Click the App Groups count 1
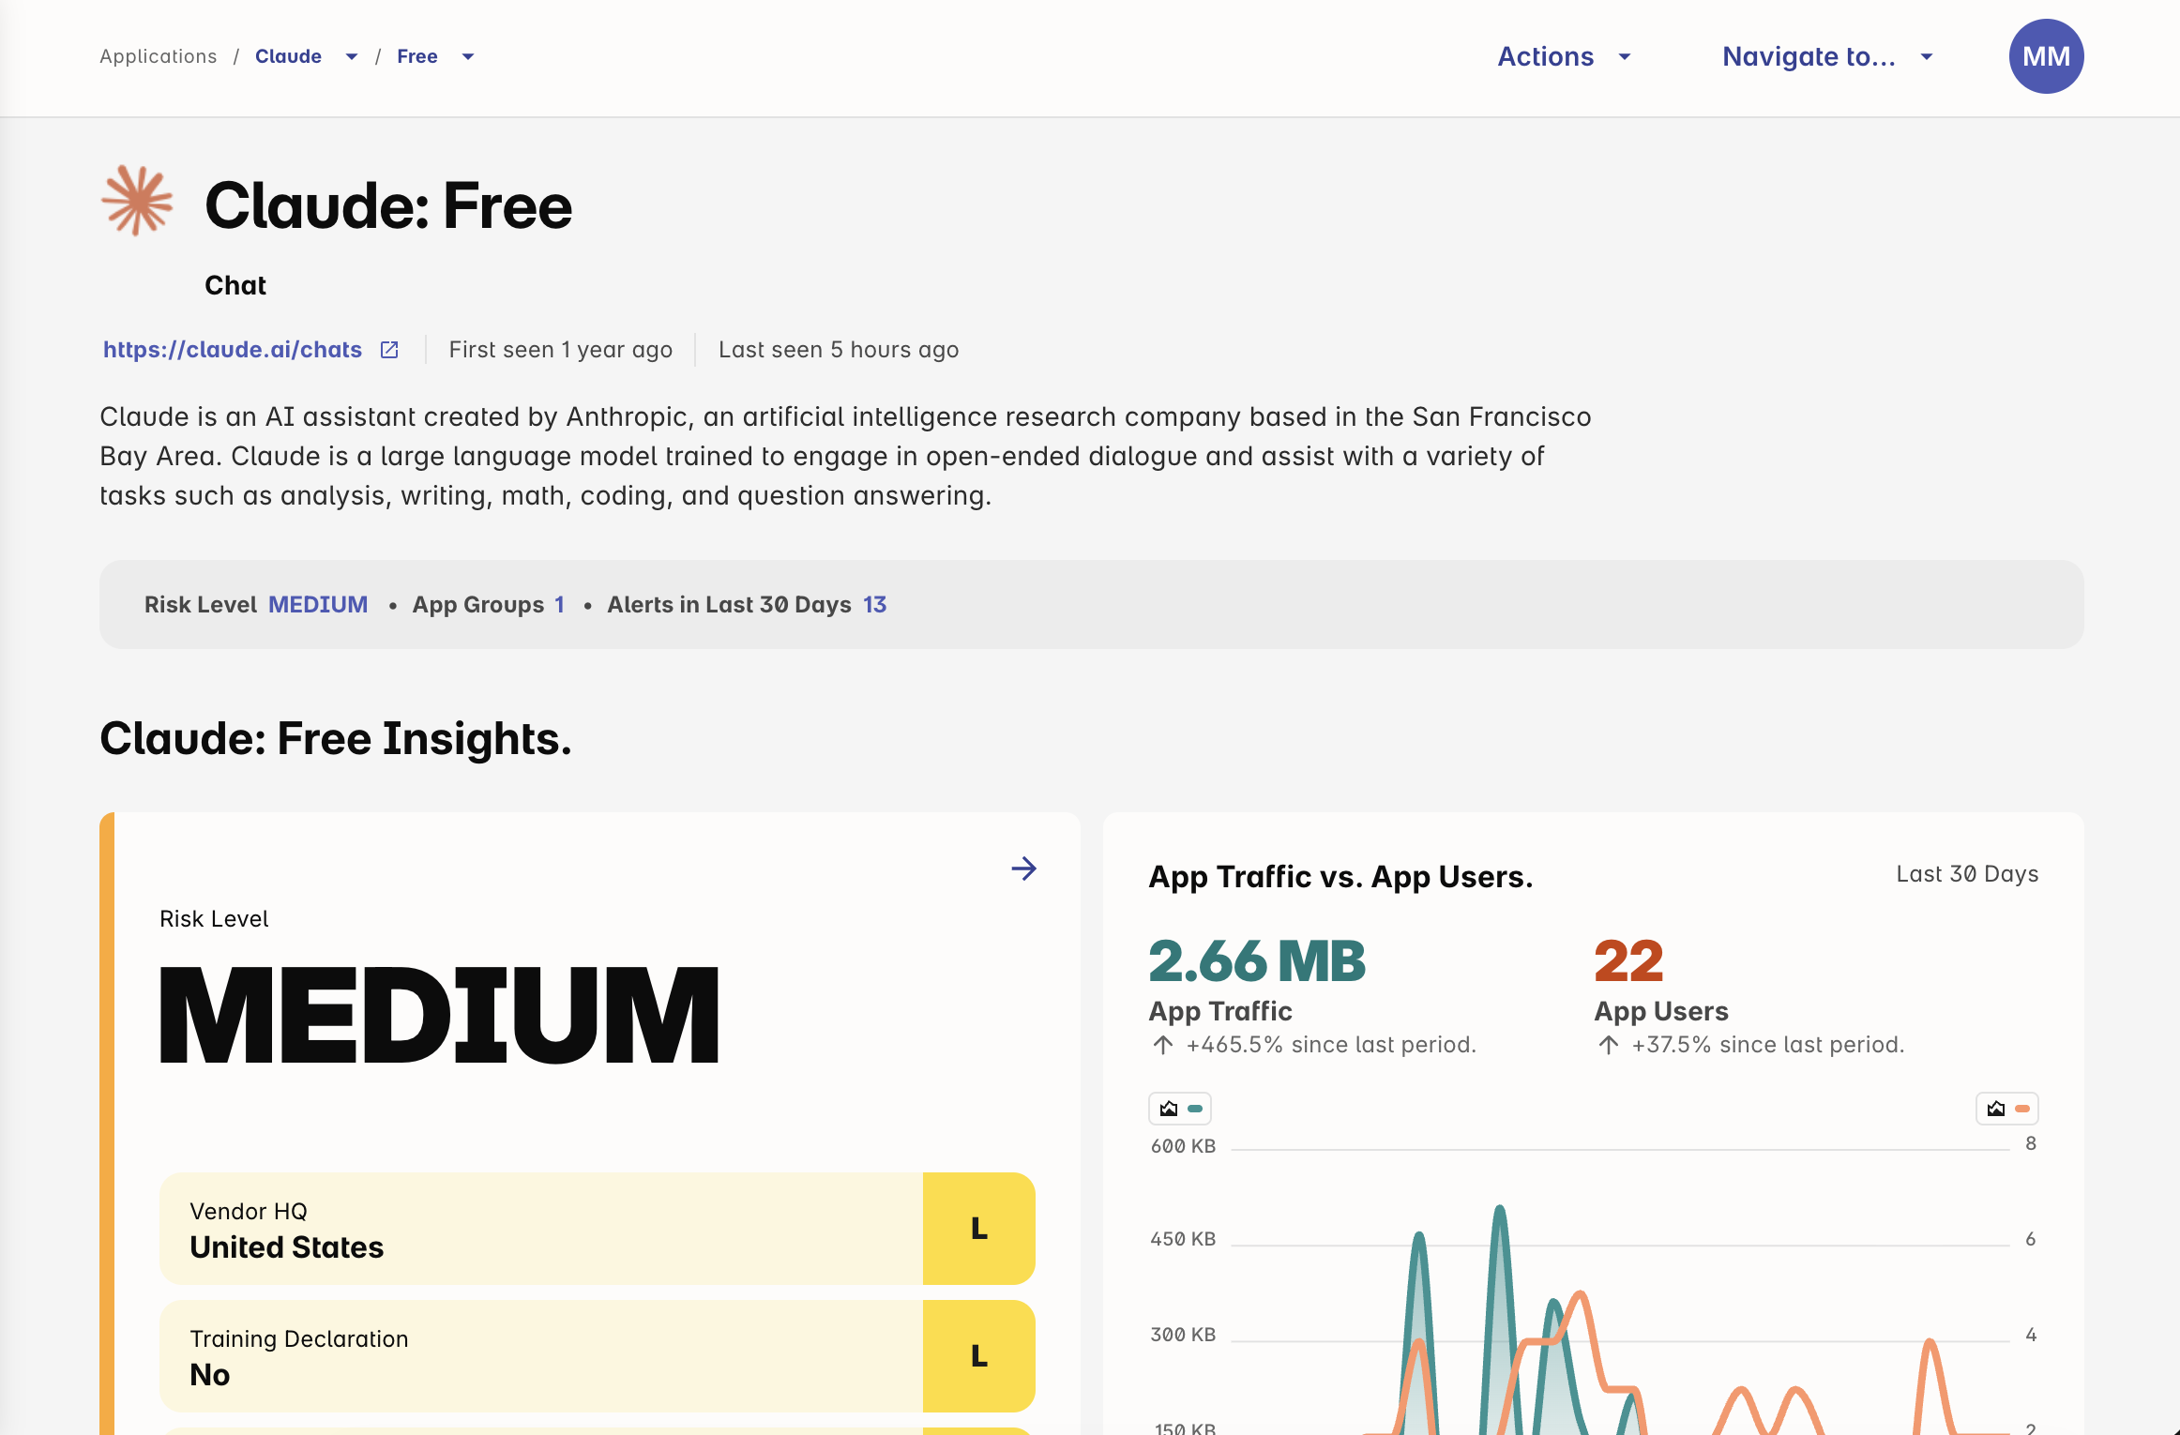The image size is (2180, 1435). (x=559, y=605)
